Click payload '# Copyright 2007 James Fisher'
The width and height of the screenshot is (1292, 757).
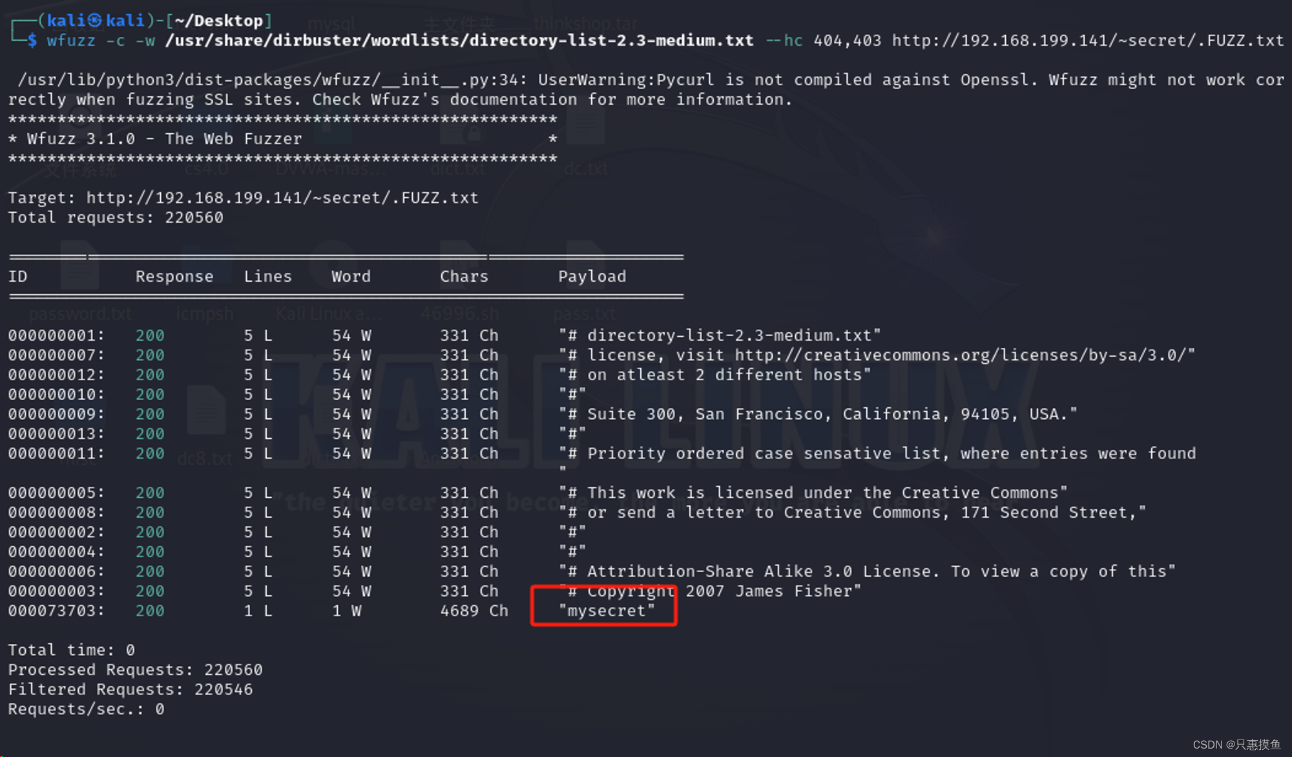(x=710, y=592)
